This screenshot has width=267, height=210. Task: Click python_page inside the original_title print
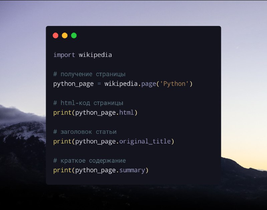(x=95, y=141)
